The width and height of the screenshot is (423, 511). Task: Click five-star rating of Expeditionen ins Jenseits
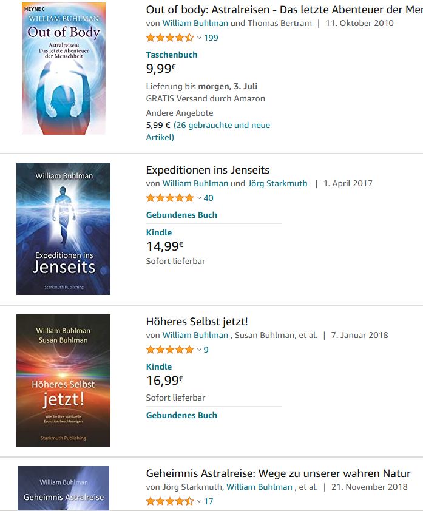point(170,198)
